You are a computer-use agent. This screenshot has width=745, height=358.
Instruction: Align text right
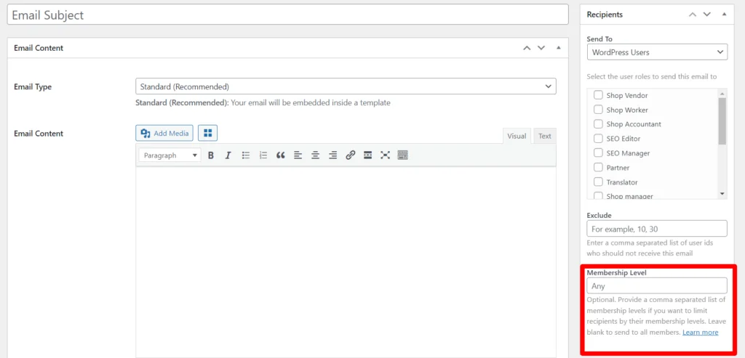[333, 155]
